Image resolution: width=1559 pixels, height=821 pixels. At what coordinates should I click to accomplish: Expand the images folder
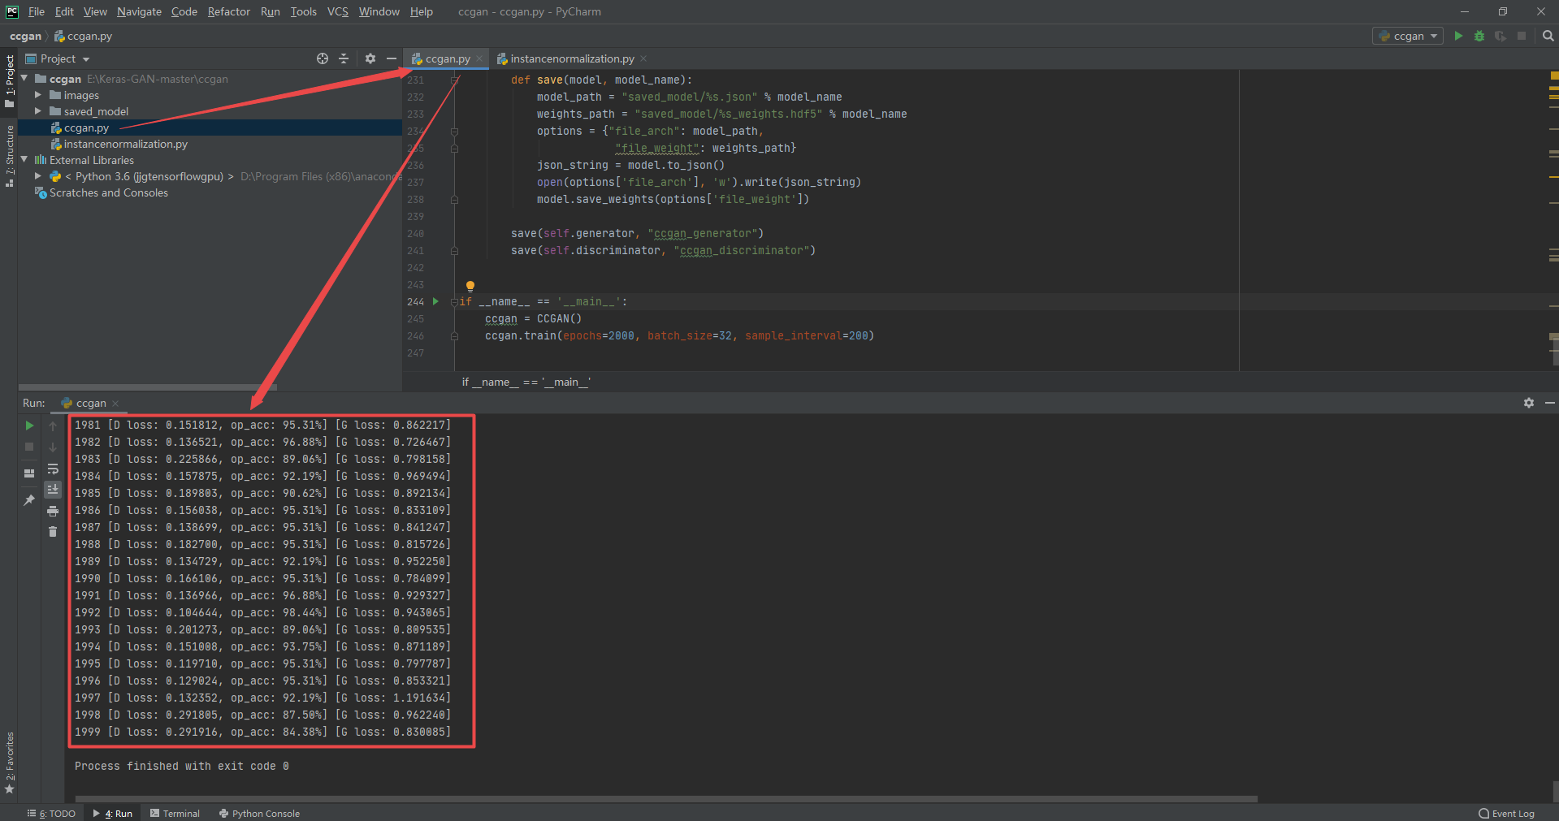[x=38, y=95]
